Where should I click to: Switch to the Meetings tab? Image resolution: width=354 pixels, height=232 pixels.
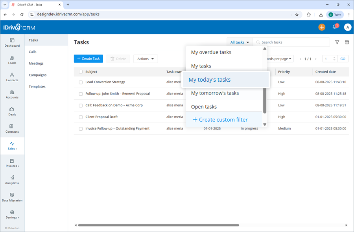click(x=36, y=63)
